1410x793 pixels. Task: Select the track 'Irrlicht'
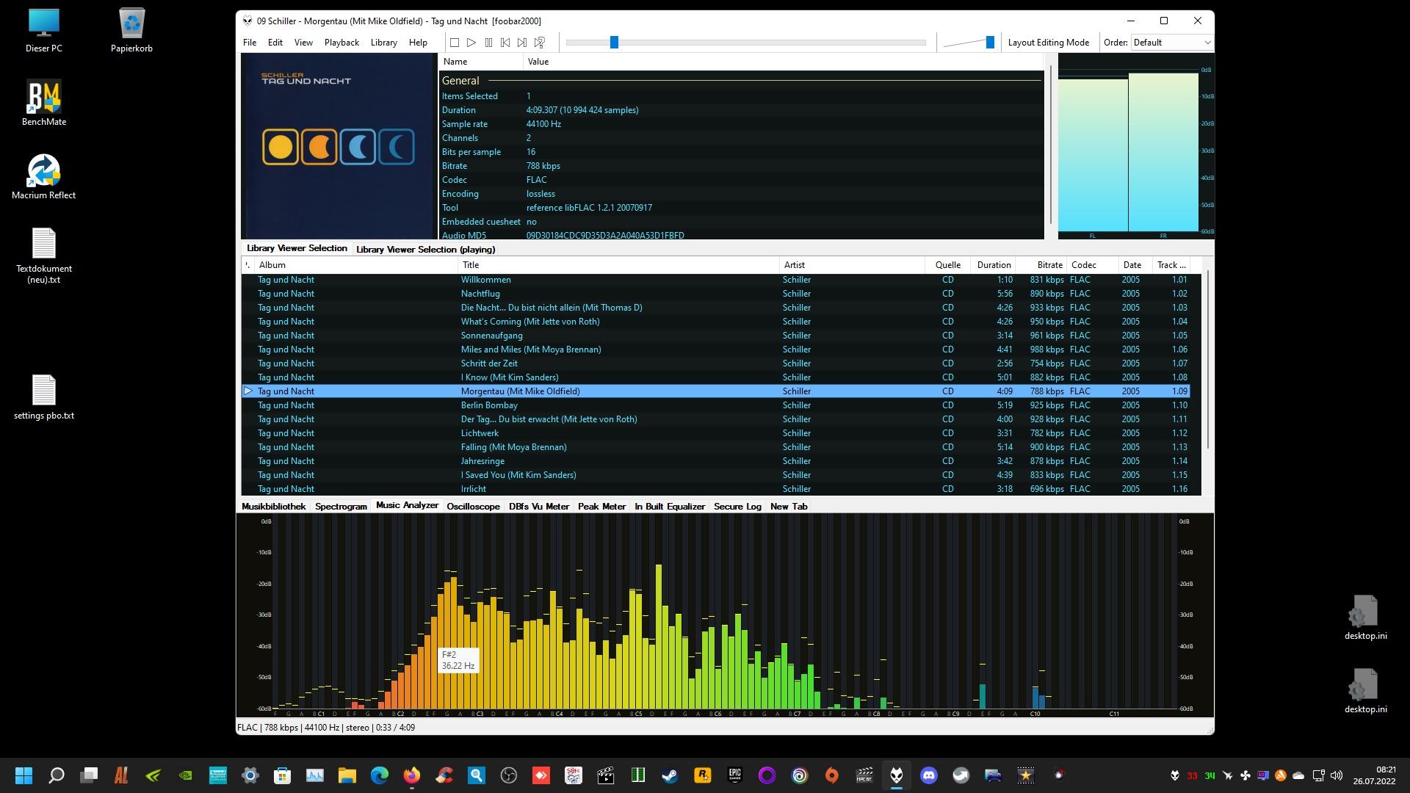pyautogui.click(x=716, y=489)
